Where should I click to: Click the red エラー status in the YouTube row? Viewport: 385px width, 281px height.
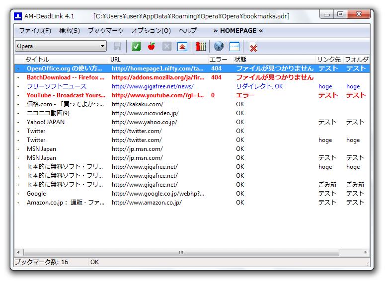[x=245, y=95]
